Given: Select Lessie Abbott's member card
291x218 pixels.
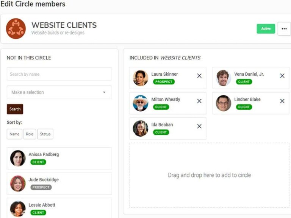Looking at the screenshot, I should [59, 208].
